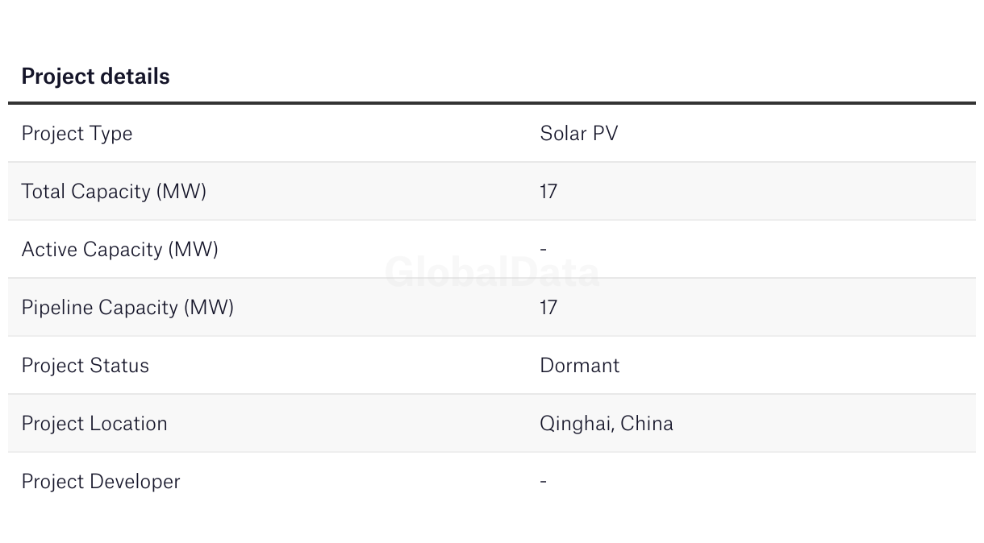
Task: Click the GlobalData watermark
Action: [492, 272]
